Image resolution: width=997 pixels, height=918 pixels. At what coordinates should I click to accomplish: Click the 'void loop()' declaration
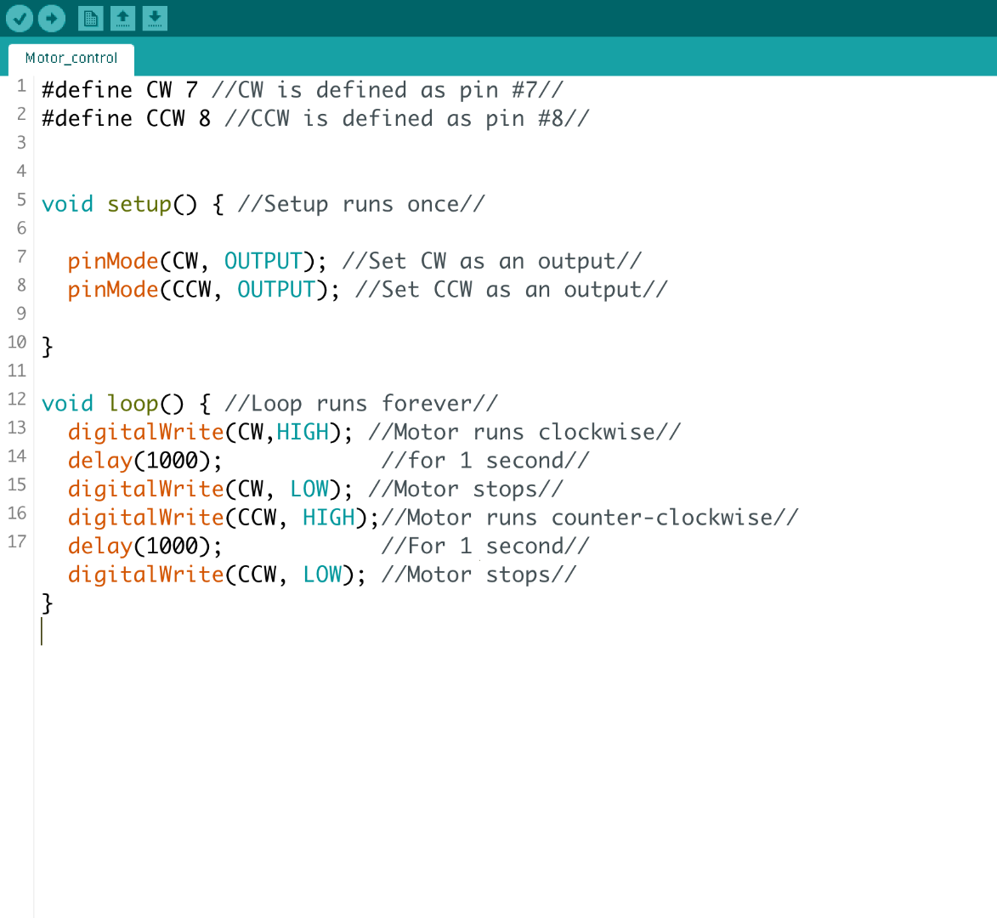pyautogui.click(x=113, y=405)
